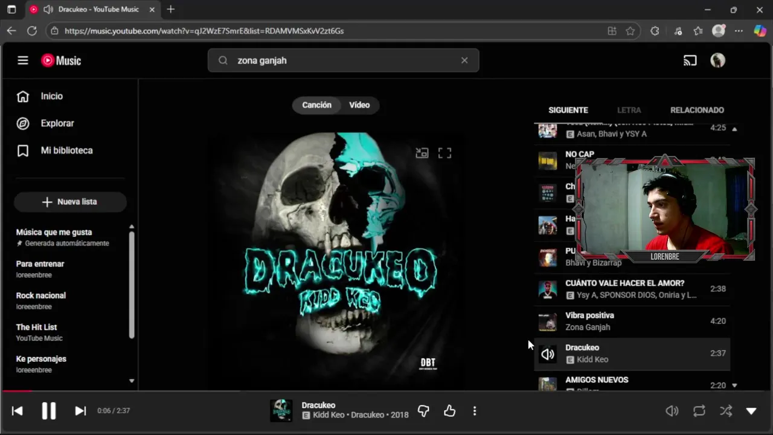Clear the search box text
Image resolution: width=773 pixels, height=435 pixels.
464,60
